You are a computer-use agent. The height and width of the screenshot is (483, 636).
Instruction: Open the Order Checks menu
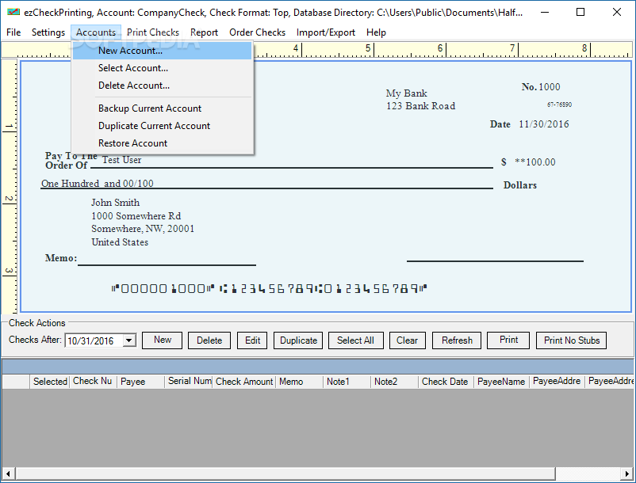tap(257, 32)
